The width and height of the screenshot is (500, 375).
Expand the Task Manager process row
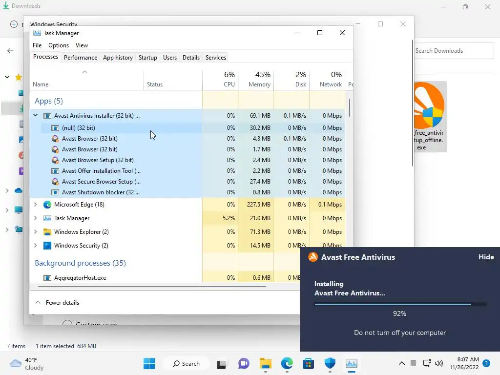35,218
